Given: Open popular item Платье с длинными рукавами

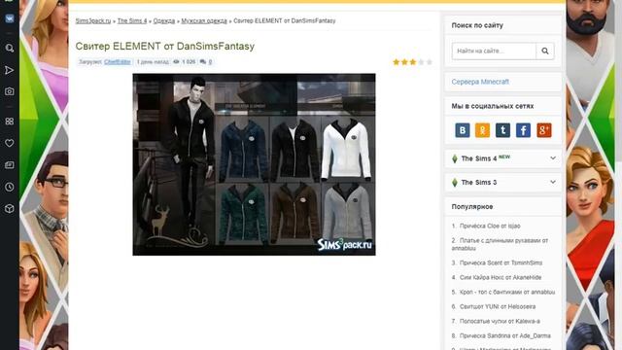Looking at the screenshot, I should click(x=500, y=244).
